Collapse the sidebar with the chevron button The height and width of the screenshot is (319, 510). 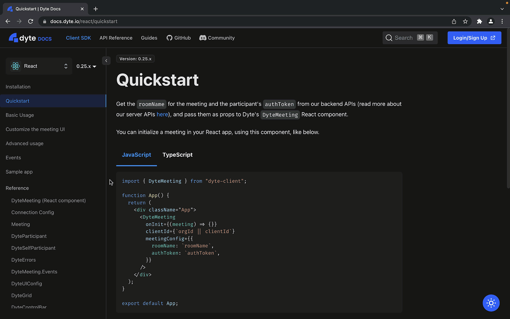pos(106,61)
